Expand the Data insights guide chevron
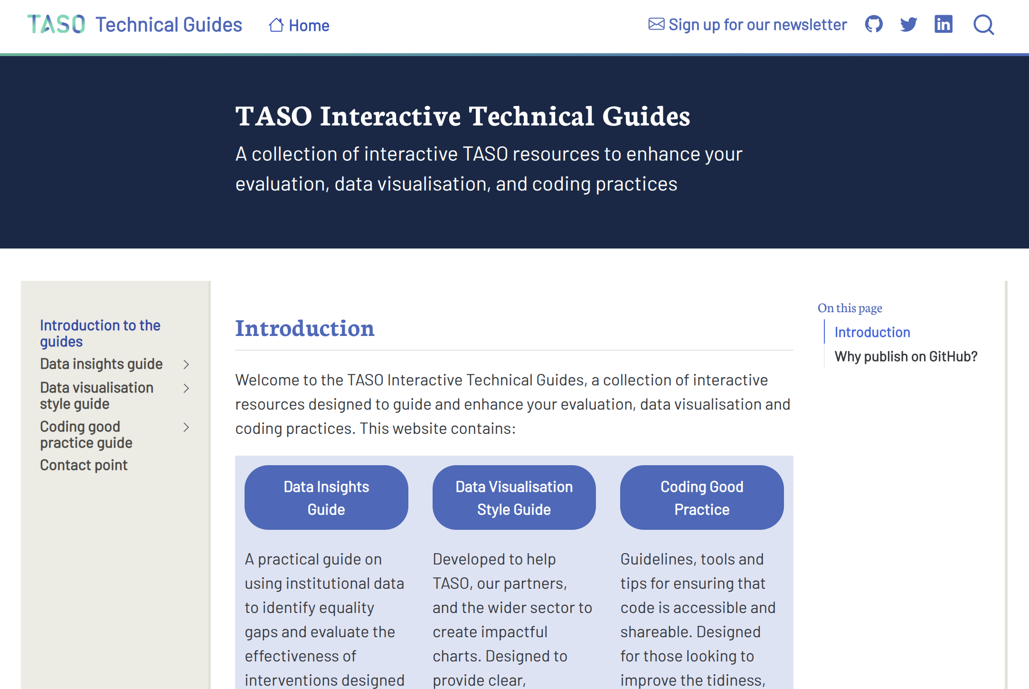 [186, 364]
